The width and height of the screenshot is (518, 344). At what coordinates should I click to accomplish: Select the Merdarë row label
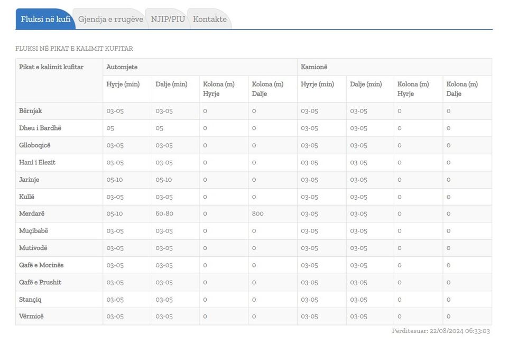pos(32,213)
